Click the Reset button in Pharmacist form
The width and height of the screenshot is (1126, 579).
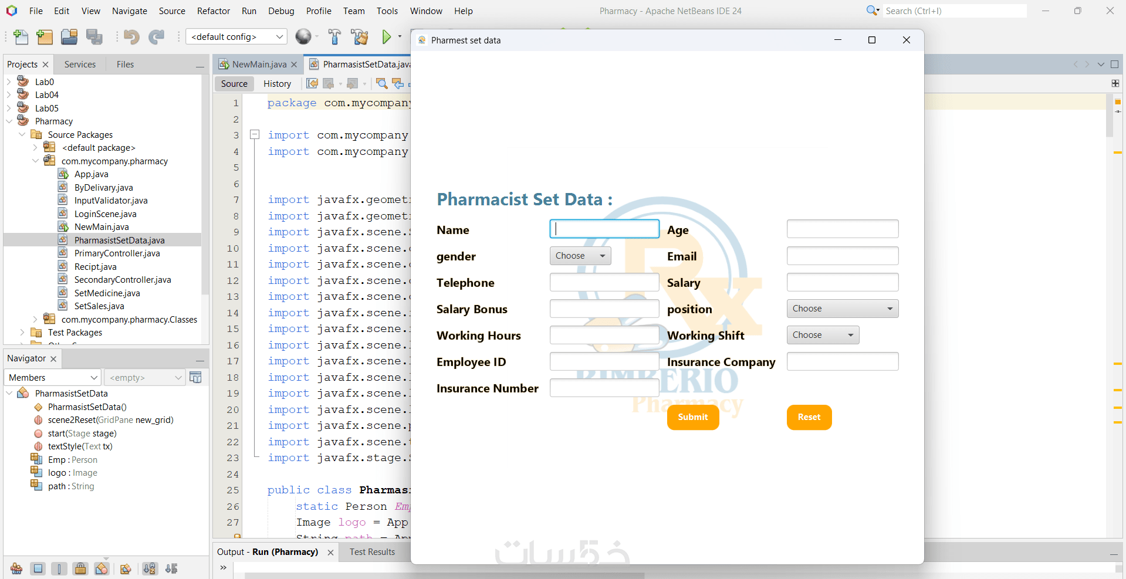click(809, 417)
